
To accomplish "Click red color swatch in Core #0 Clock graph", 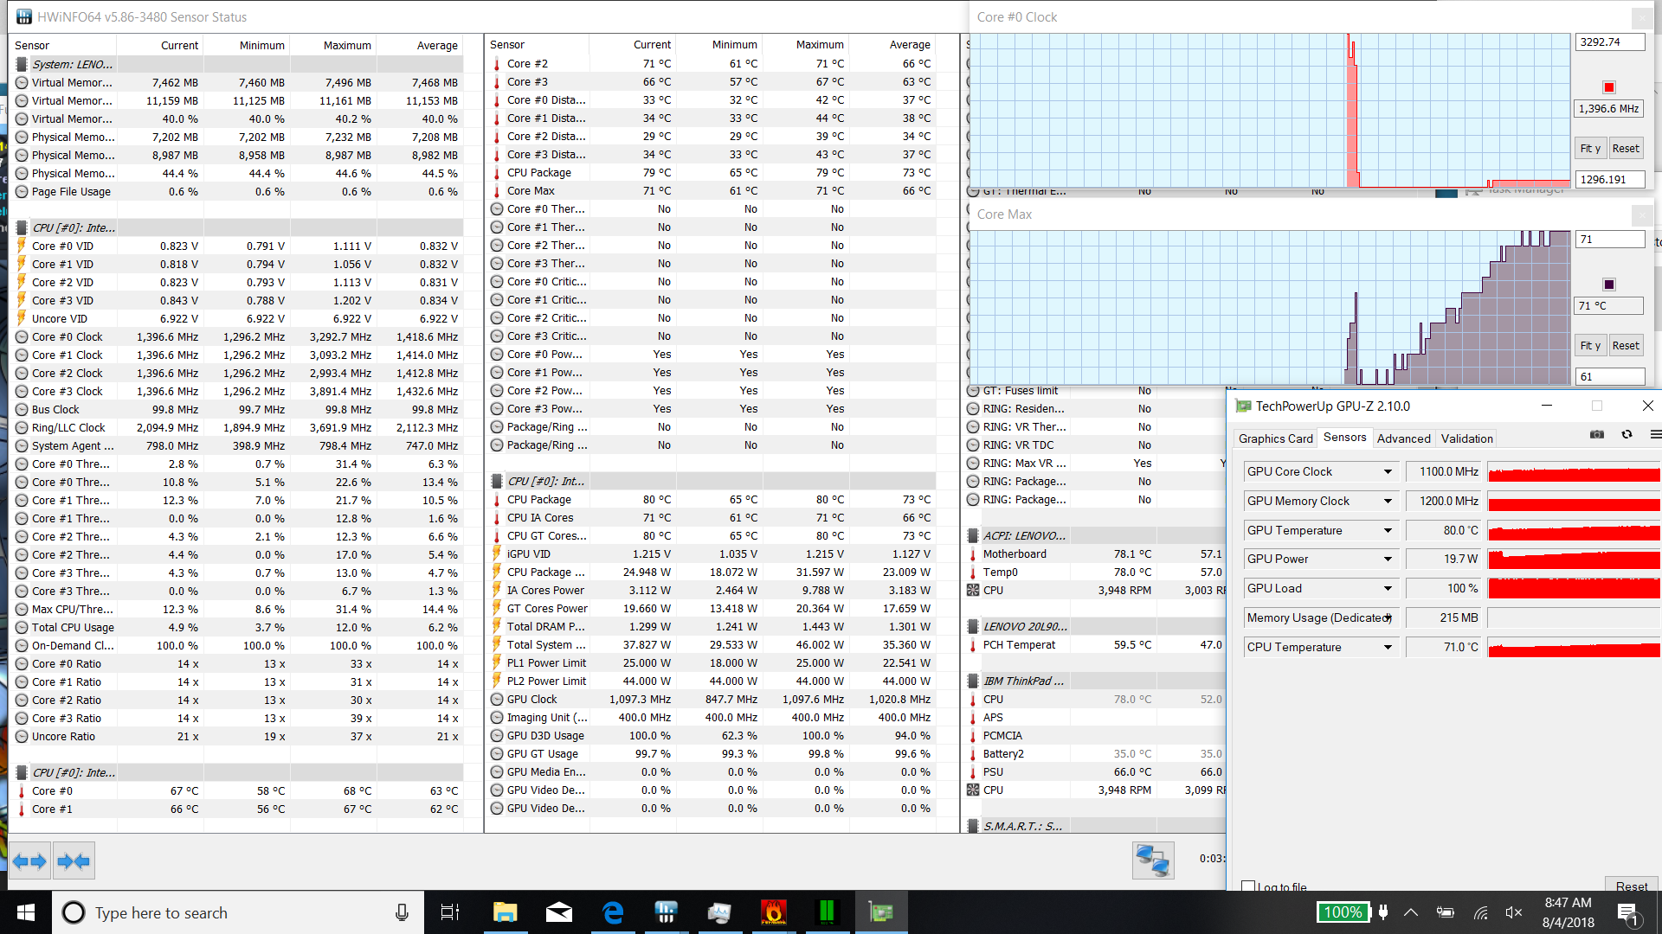I will [1609, 87].
